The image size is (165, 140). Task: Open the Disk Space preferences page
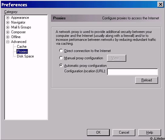[25, 56]
